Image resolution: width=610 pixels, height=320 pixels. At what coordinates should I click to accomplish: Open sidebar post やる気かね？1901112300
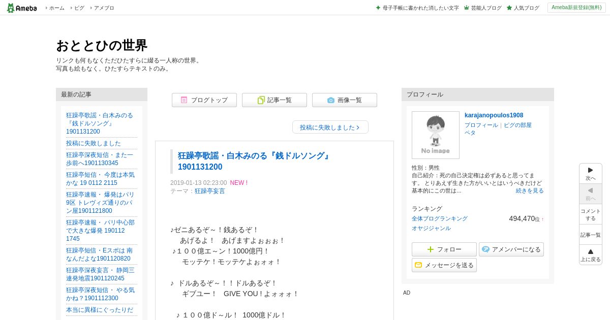coord(100,294)
